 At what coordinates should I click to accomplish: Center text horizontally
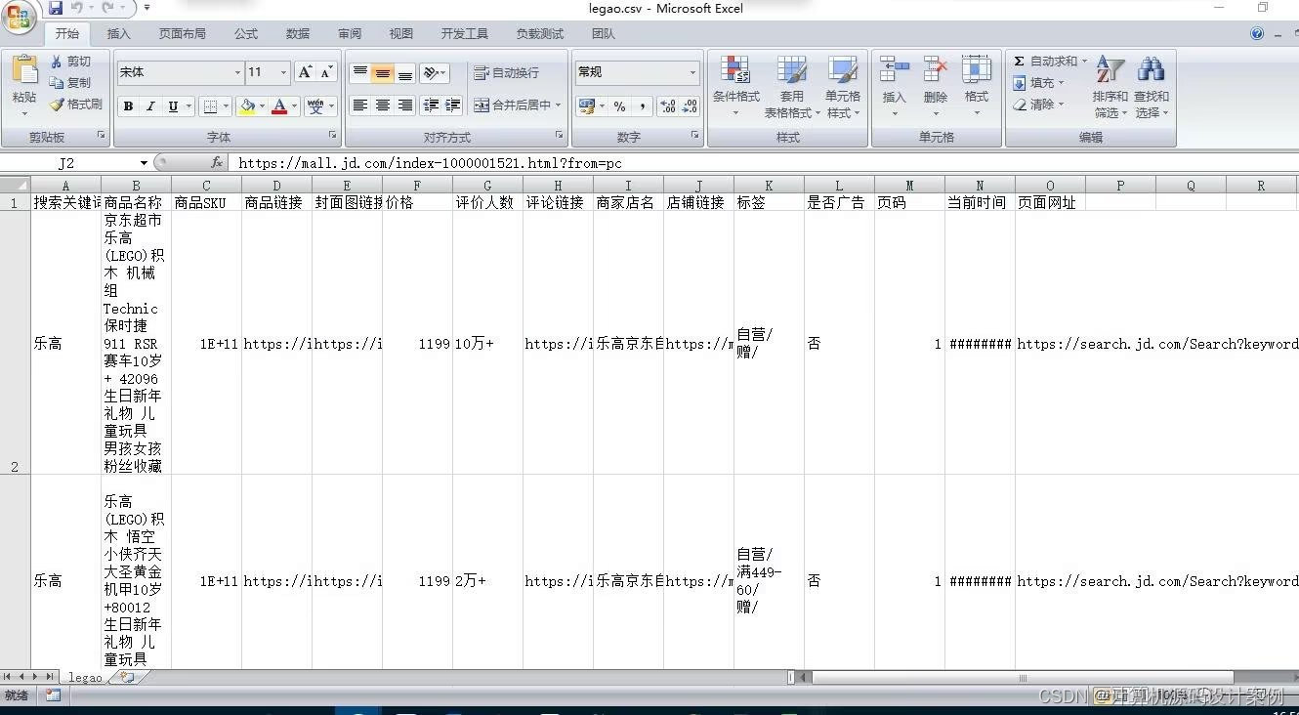(x=383, y=105)
